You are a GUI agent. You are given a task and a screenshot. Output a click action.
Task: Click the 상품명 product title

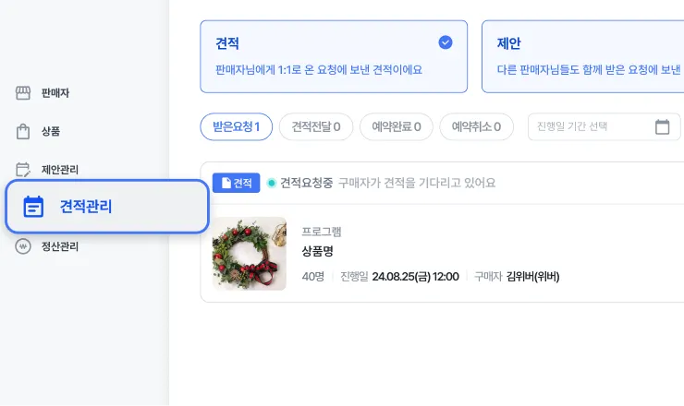[x=318, y=251]
